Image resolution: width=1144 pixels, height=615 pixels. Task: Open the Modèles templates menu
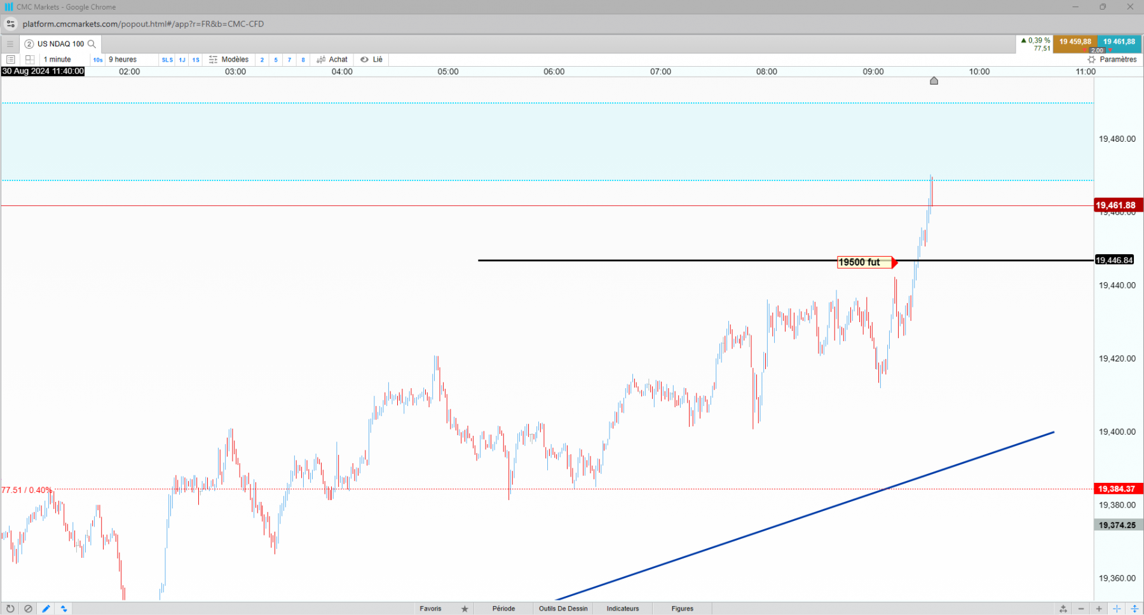click(229, 60)
